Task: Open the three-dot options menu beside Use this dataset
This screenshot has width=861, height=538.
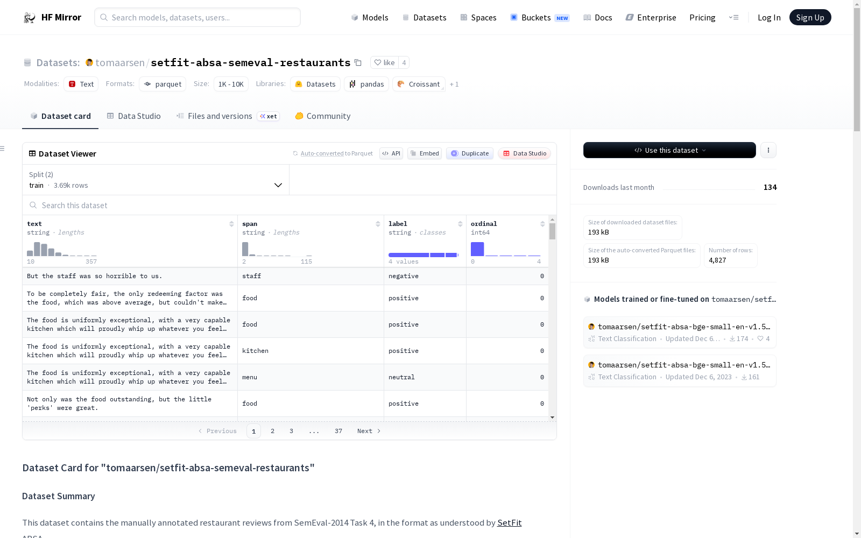Action: (768, 150)
